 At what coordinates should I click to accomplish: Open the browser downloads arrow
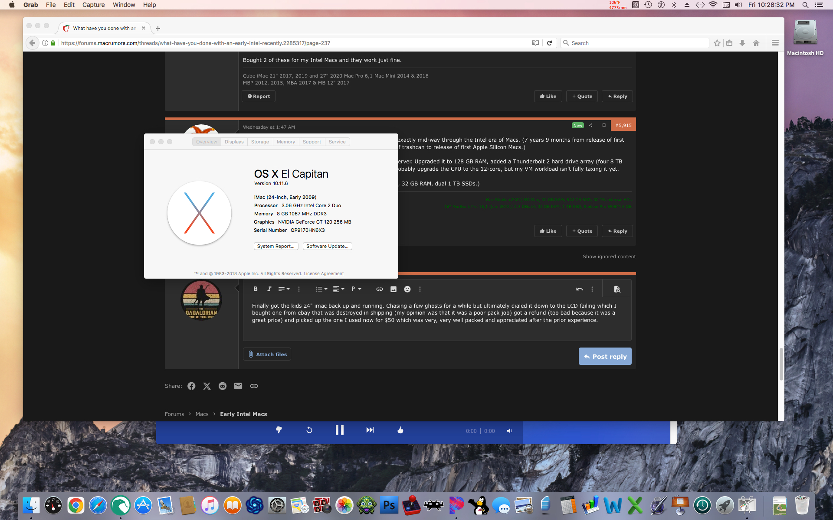[x=742, y=43]
